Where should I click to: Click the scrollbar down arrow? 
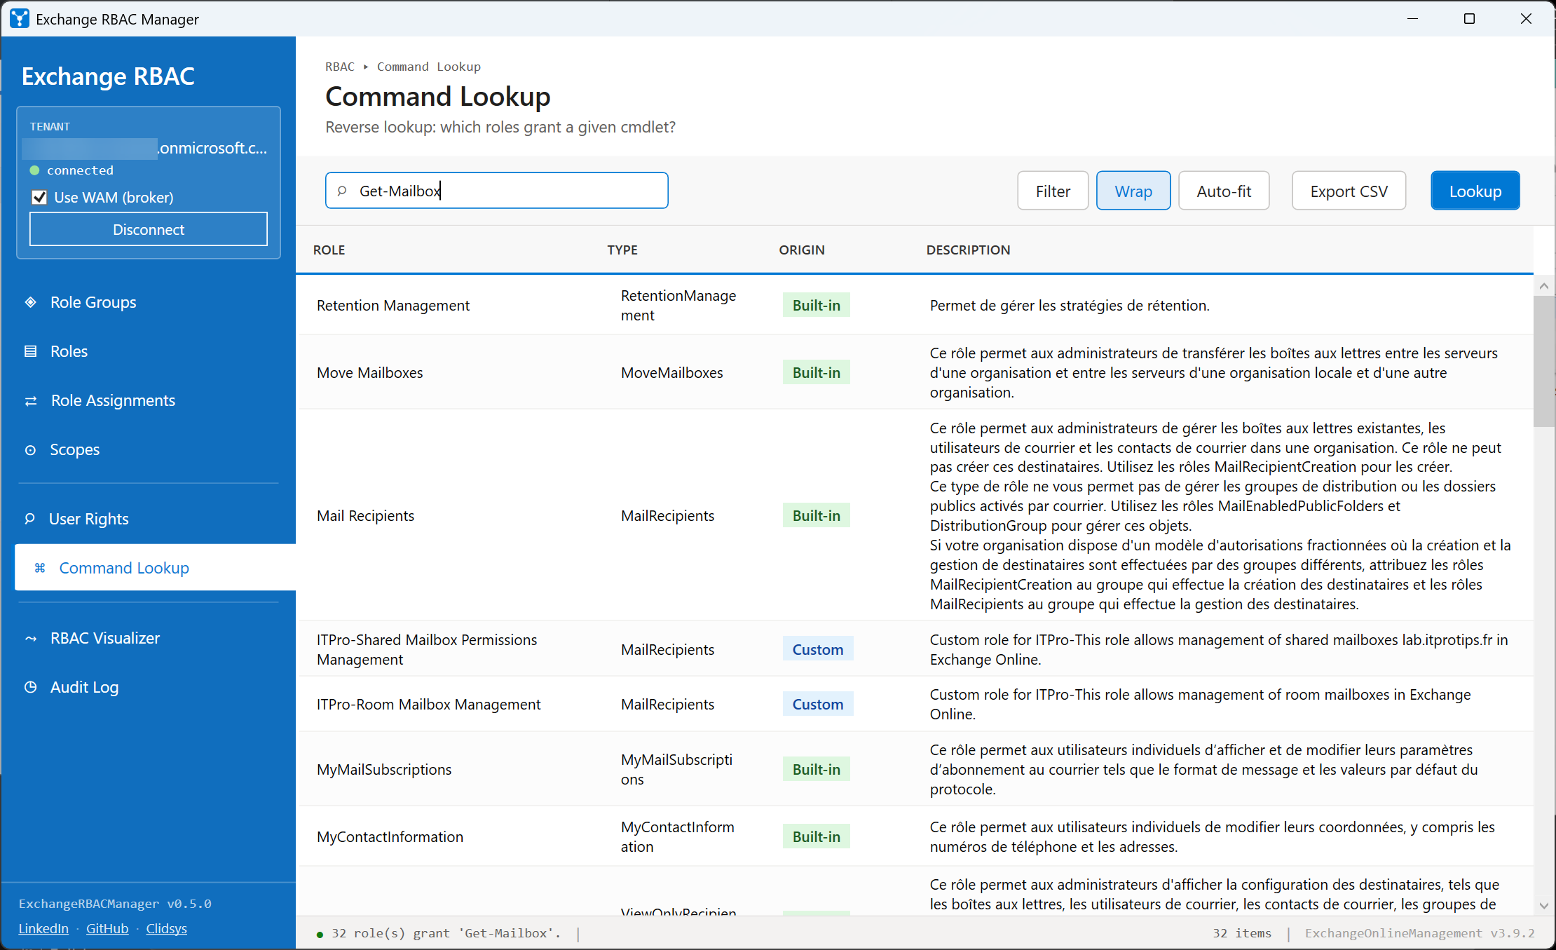tap(1544, 906)
